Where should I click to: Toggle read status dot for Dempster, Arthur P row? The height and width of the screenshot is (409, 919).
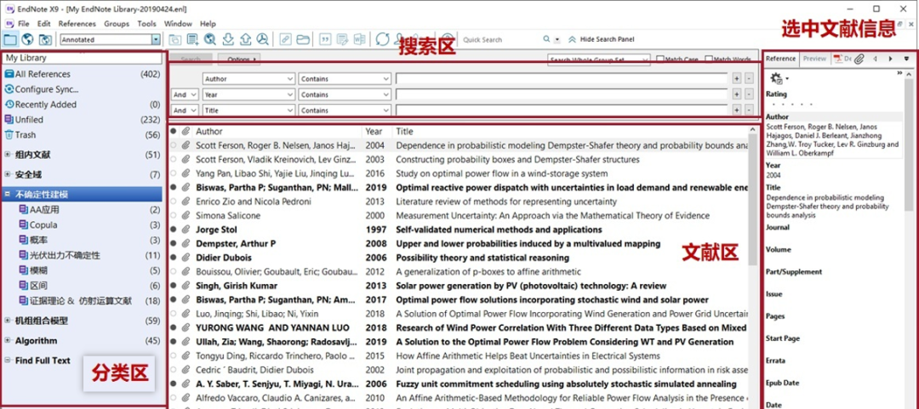174,244
